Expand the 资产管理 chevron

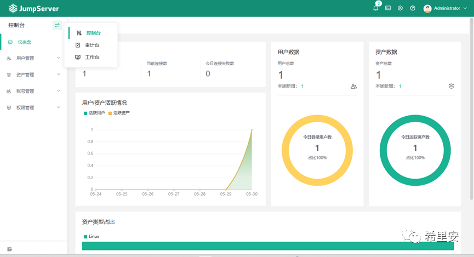(x=59, y=75)
